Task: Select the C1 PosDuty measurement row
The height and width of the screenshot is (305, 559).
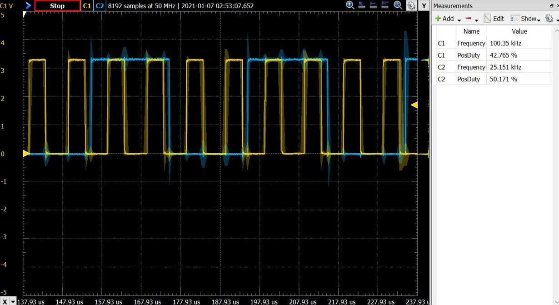Action: coord(494,55)
